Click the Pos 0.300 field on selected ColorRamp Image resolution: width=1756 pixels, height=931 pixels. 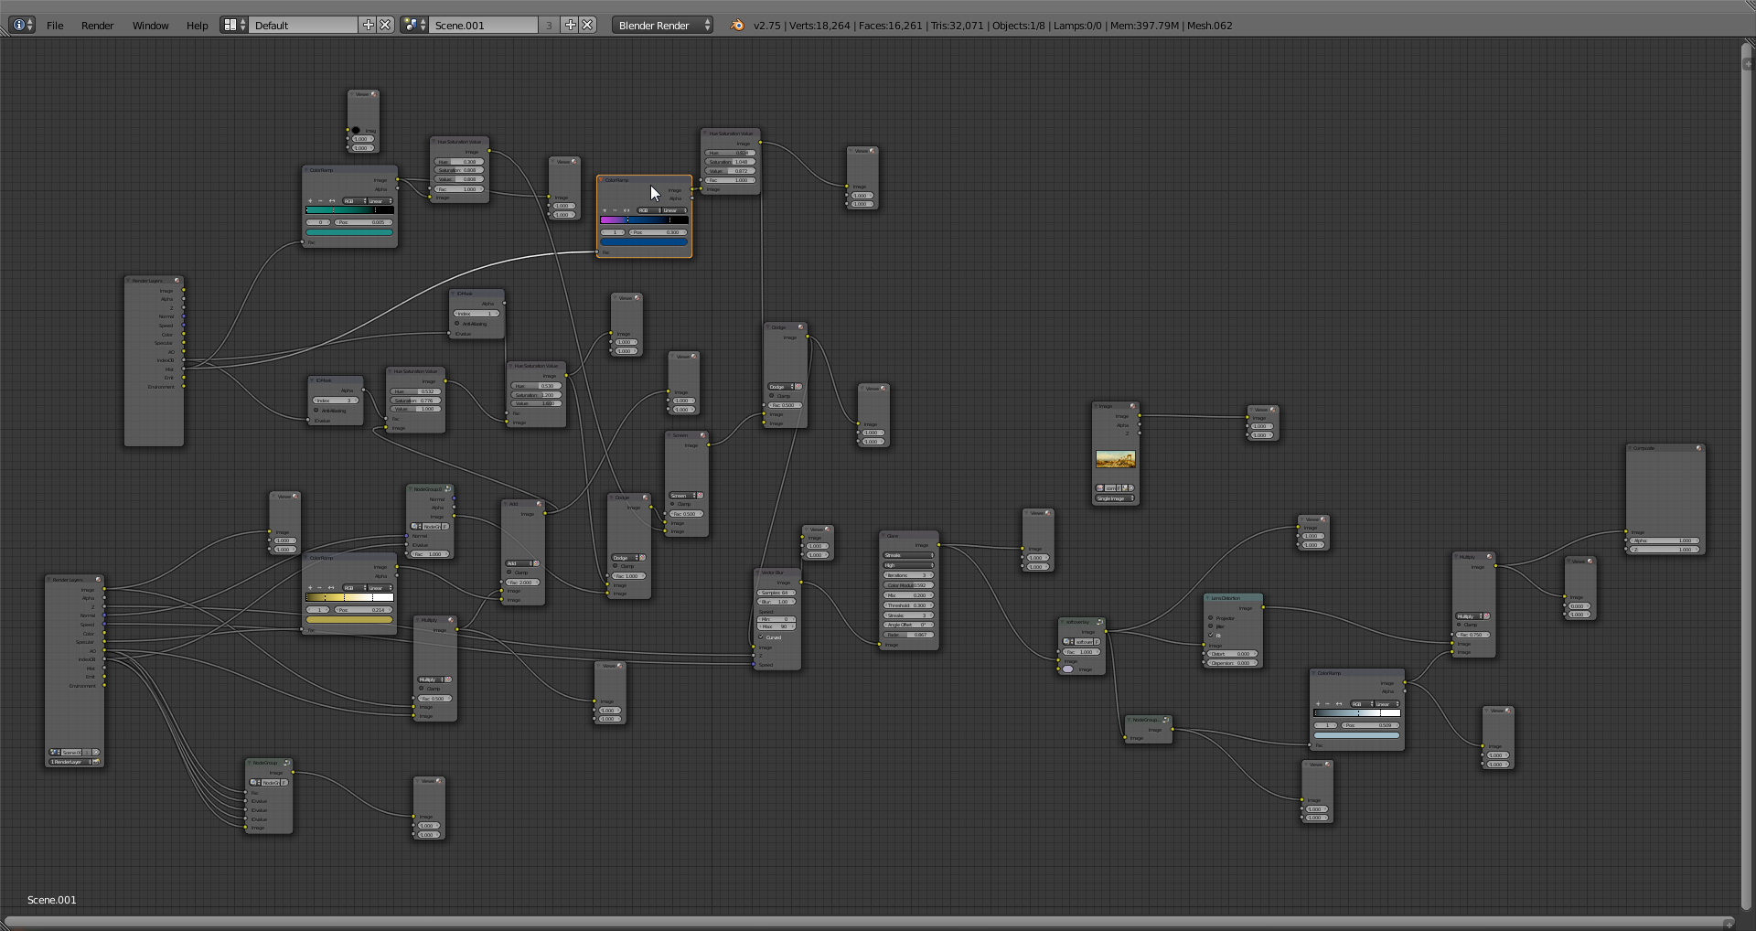click(x=658, y=232)
